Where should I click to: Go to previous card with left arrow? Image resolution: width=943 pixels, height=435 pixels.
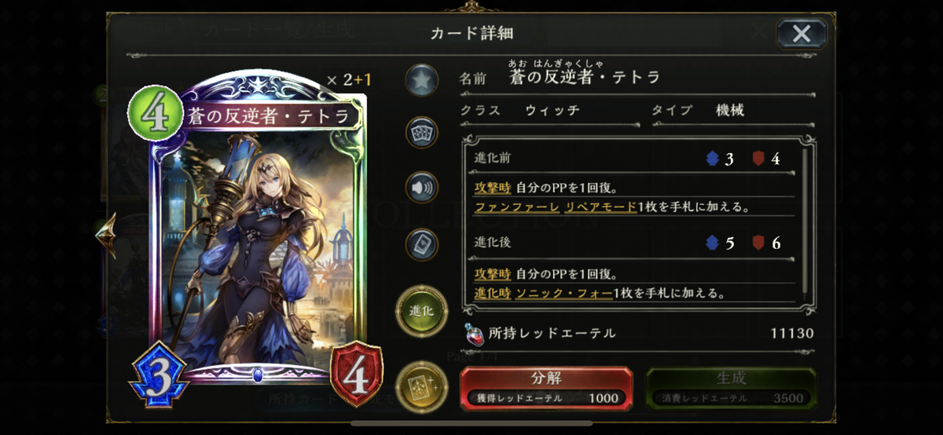point(105,234)
